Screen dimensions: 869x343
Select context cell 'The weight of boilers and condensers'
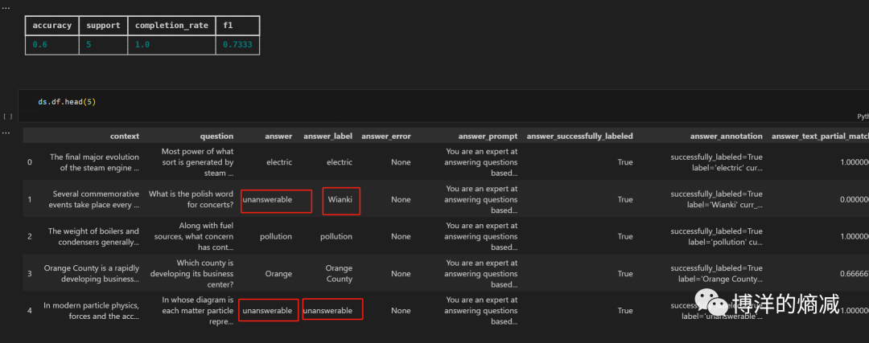coord(93,236)
